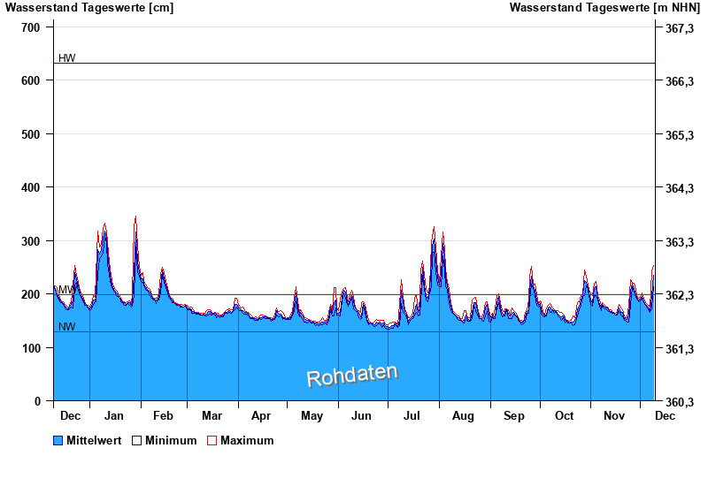The image size is (708, 486).
Task: Click the blue Mittelwert legend swatch
Action: point(58,440)
